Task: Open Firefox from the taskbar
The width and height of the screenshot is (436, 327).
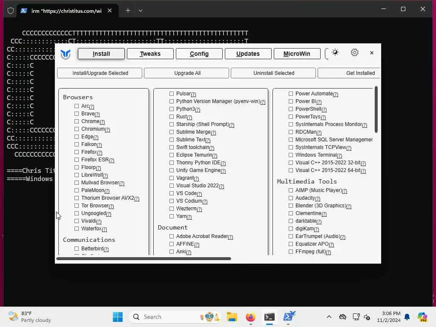Action: 250,317
